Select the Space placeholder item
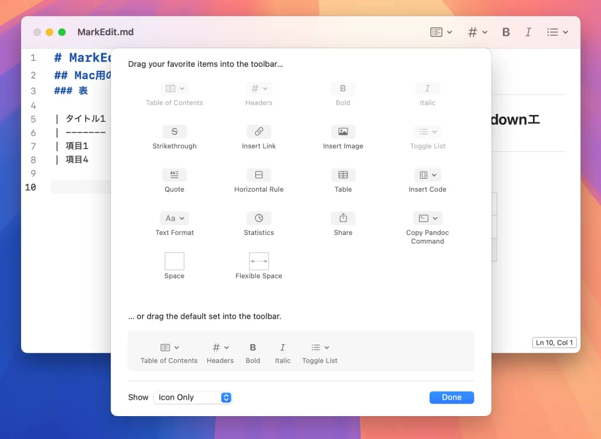This screenshot has height=439, width=601. click(174, 261)
